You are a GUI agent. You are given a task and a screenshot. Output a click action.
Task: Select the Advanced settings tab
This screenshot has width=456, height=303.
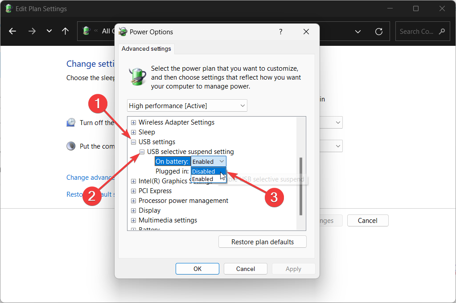coord(146,49)
